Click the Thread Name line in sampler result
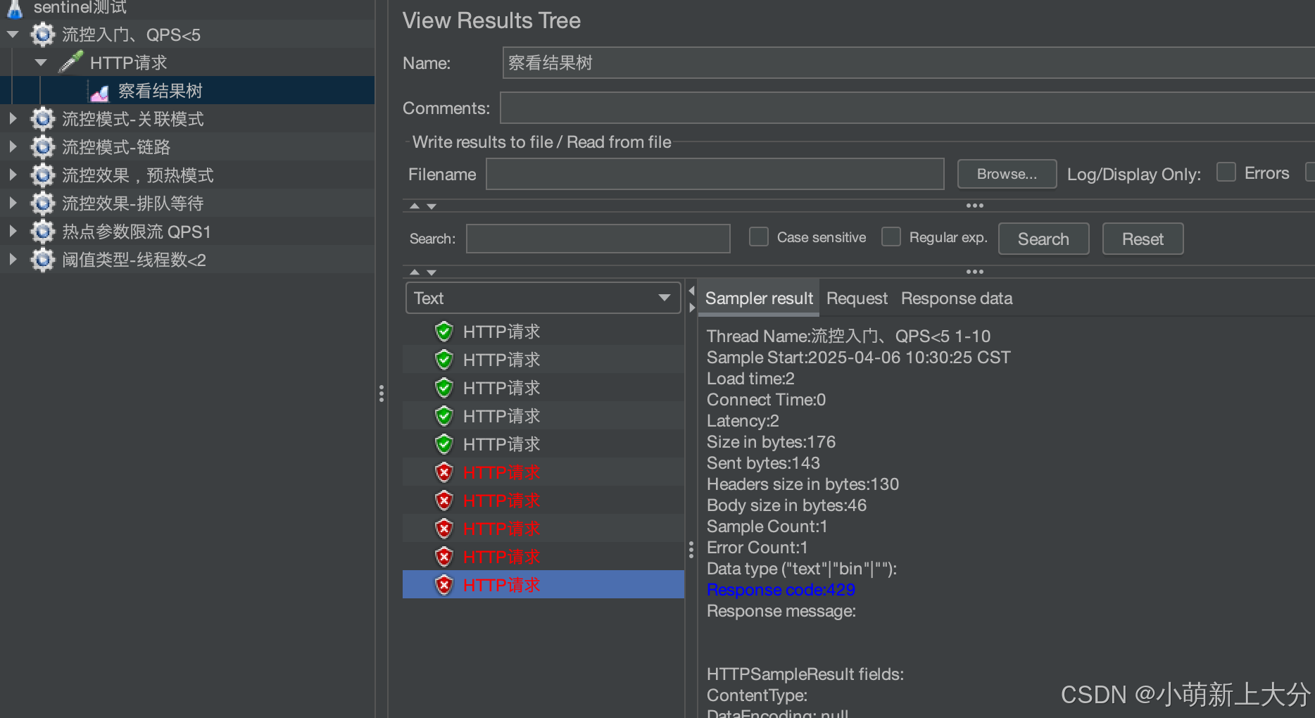The width and height of the screenshot is (1315, 718). point(848,336)
